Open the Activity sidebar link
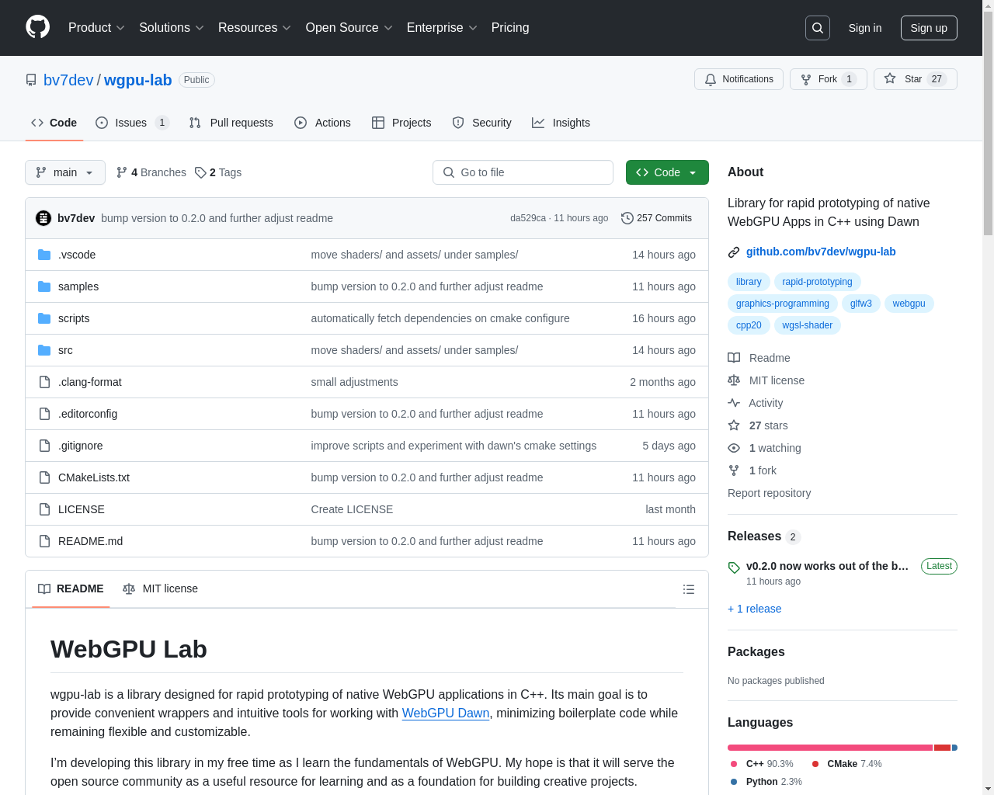The image size is (994, 795). pos(755,403)
